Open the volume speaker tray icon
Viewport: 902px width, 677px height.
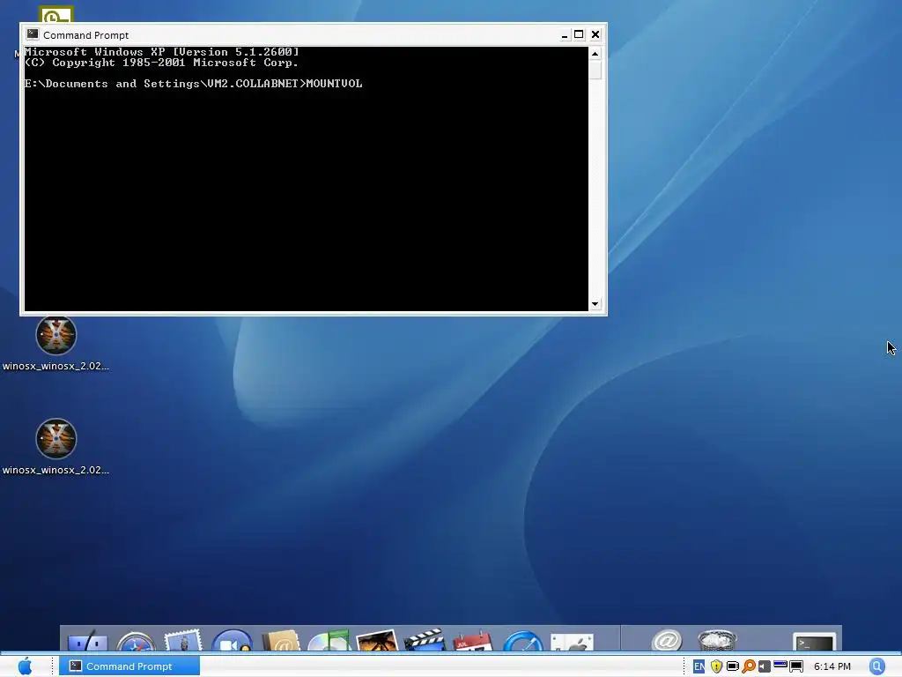pos(764,666)
